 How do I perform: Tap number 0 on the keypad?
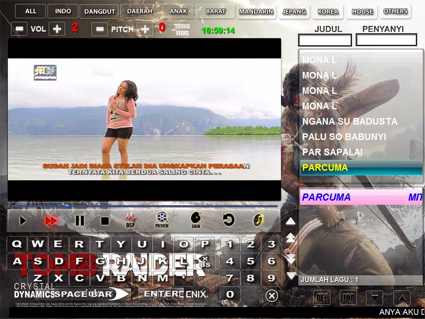(x=230, y=294)
